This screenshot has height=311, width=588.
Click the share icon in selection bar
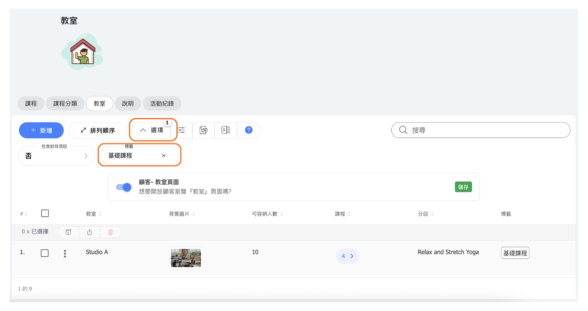(x=89, y=232)
